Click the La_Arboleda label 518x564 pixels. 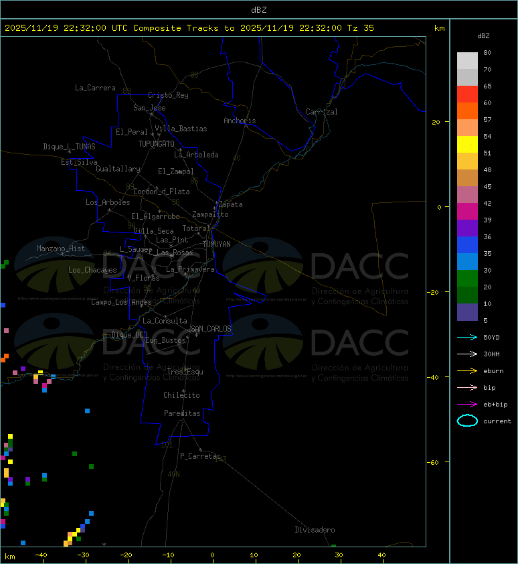[x=196, y=155]
